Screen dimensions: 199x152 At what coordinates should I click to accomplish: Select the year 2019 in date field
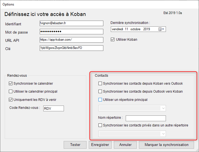(x=147, y=29)
